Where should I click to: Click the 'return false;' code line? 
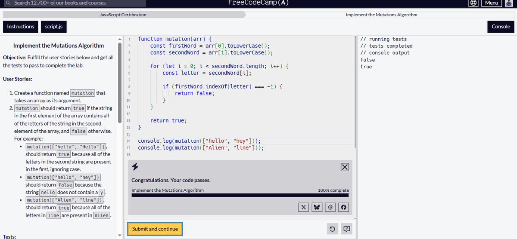tap(195, 93)
